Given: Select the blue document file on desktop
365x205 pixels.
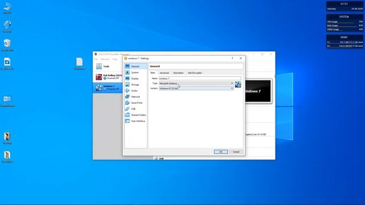Looking at the screenshot, I should coord(7,64).
